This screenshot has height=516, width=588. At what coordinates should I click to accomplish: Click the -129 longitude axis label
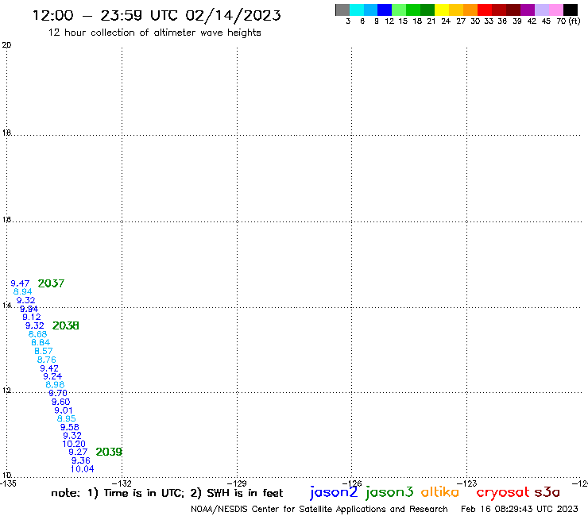(237, 483)
